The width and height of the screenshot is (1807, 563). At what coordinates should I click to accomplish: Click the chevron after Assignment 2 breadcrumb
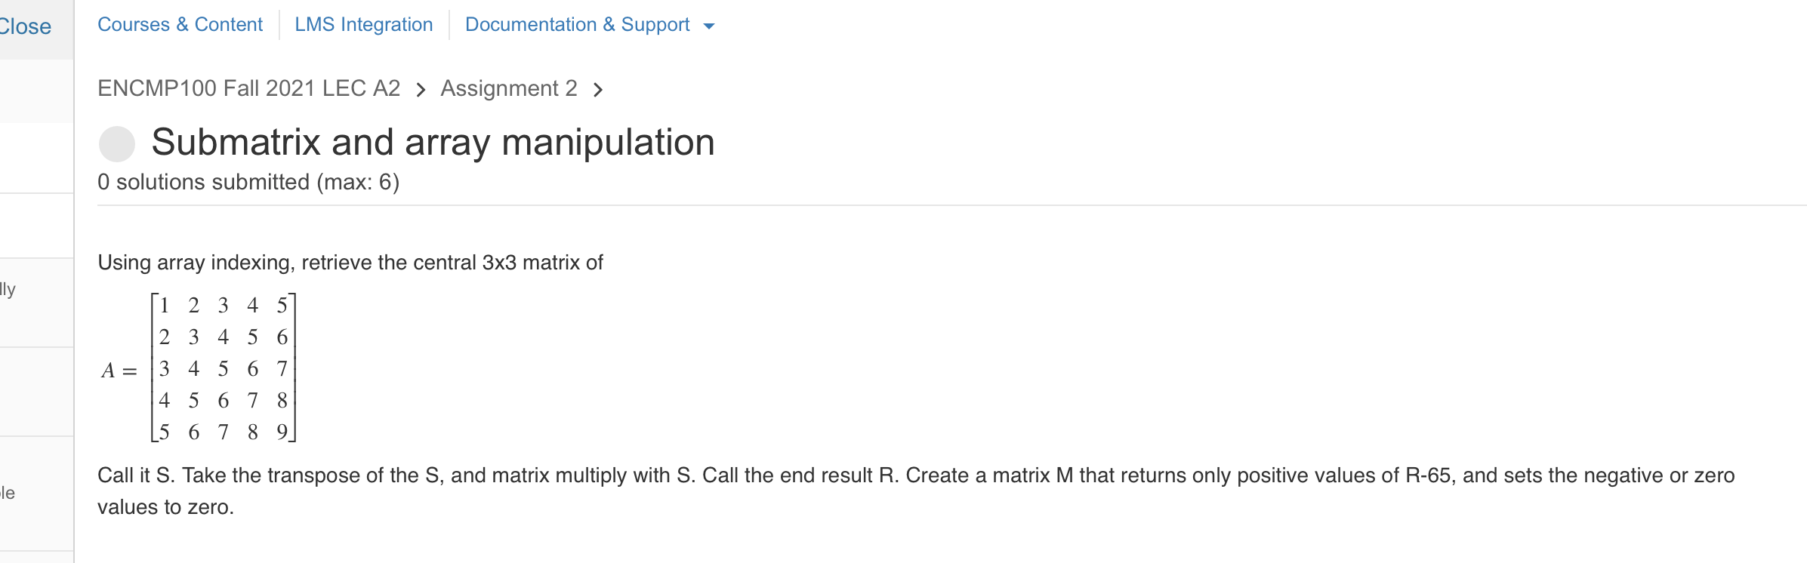point(599,89)
